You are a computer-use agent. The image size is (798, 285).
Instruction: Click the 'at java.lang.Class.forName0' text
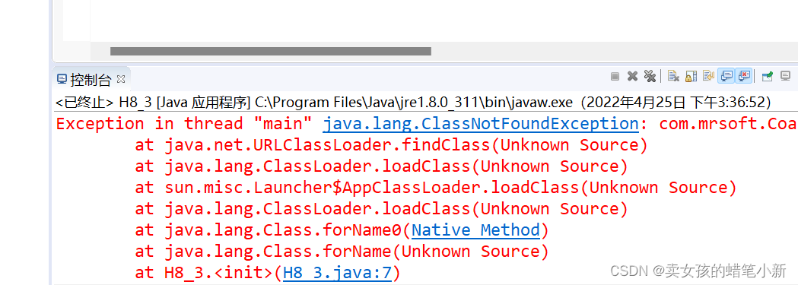point(269,230)
